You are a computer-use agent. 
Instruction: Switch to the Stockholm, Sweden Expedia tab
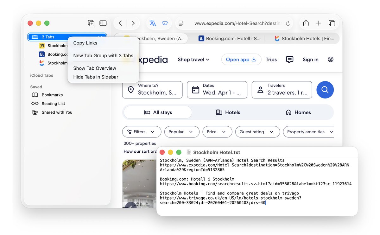click(151, 39)
